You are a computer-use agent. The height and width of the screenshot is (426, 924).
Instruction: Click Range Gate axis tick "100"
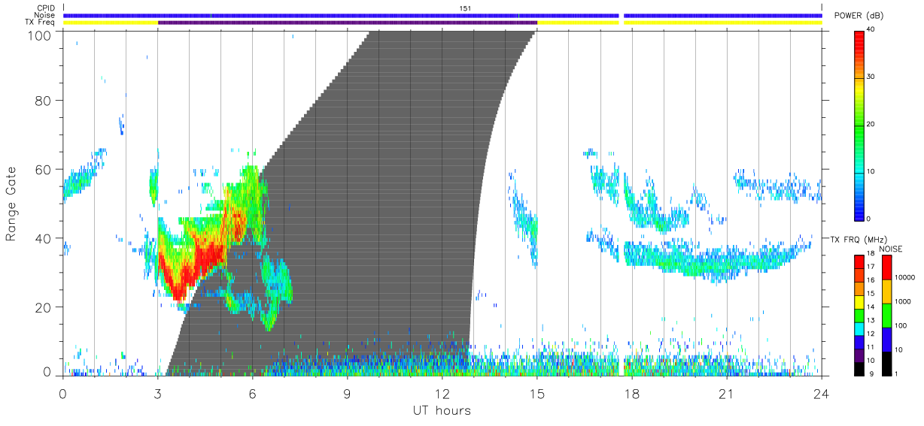point(41,35)
